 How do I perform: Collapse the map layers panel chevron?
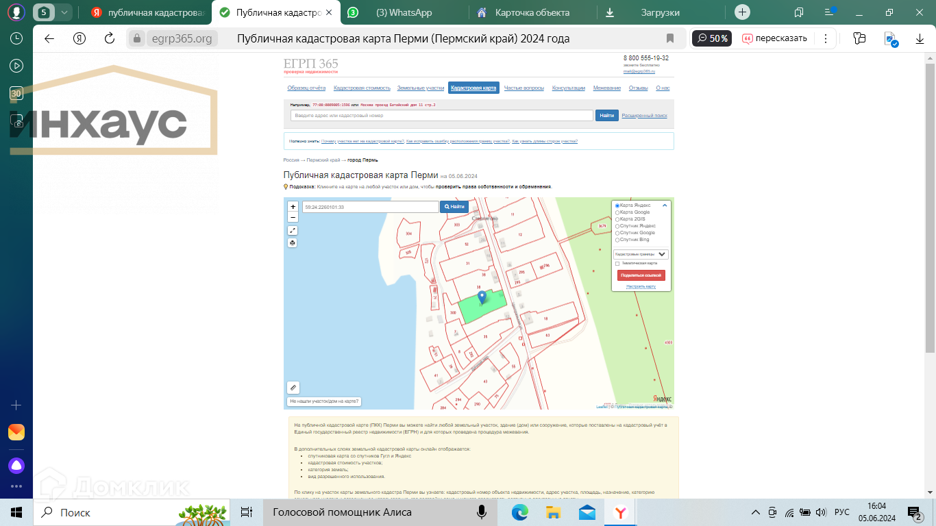click(x=665, y=205)
